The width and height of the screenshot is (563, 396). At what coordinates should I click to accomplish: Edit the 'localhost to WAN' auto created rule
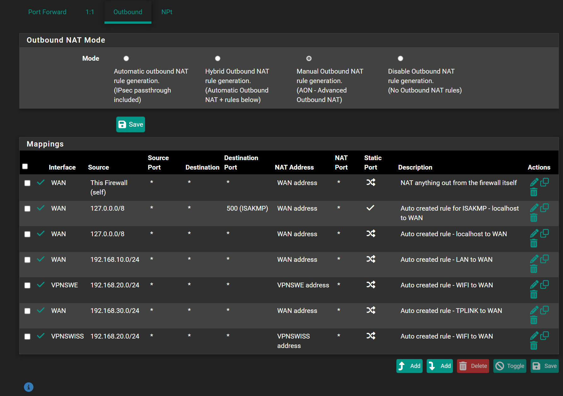click(x=534, y=233)
